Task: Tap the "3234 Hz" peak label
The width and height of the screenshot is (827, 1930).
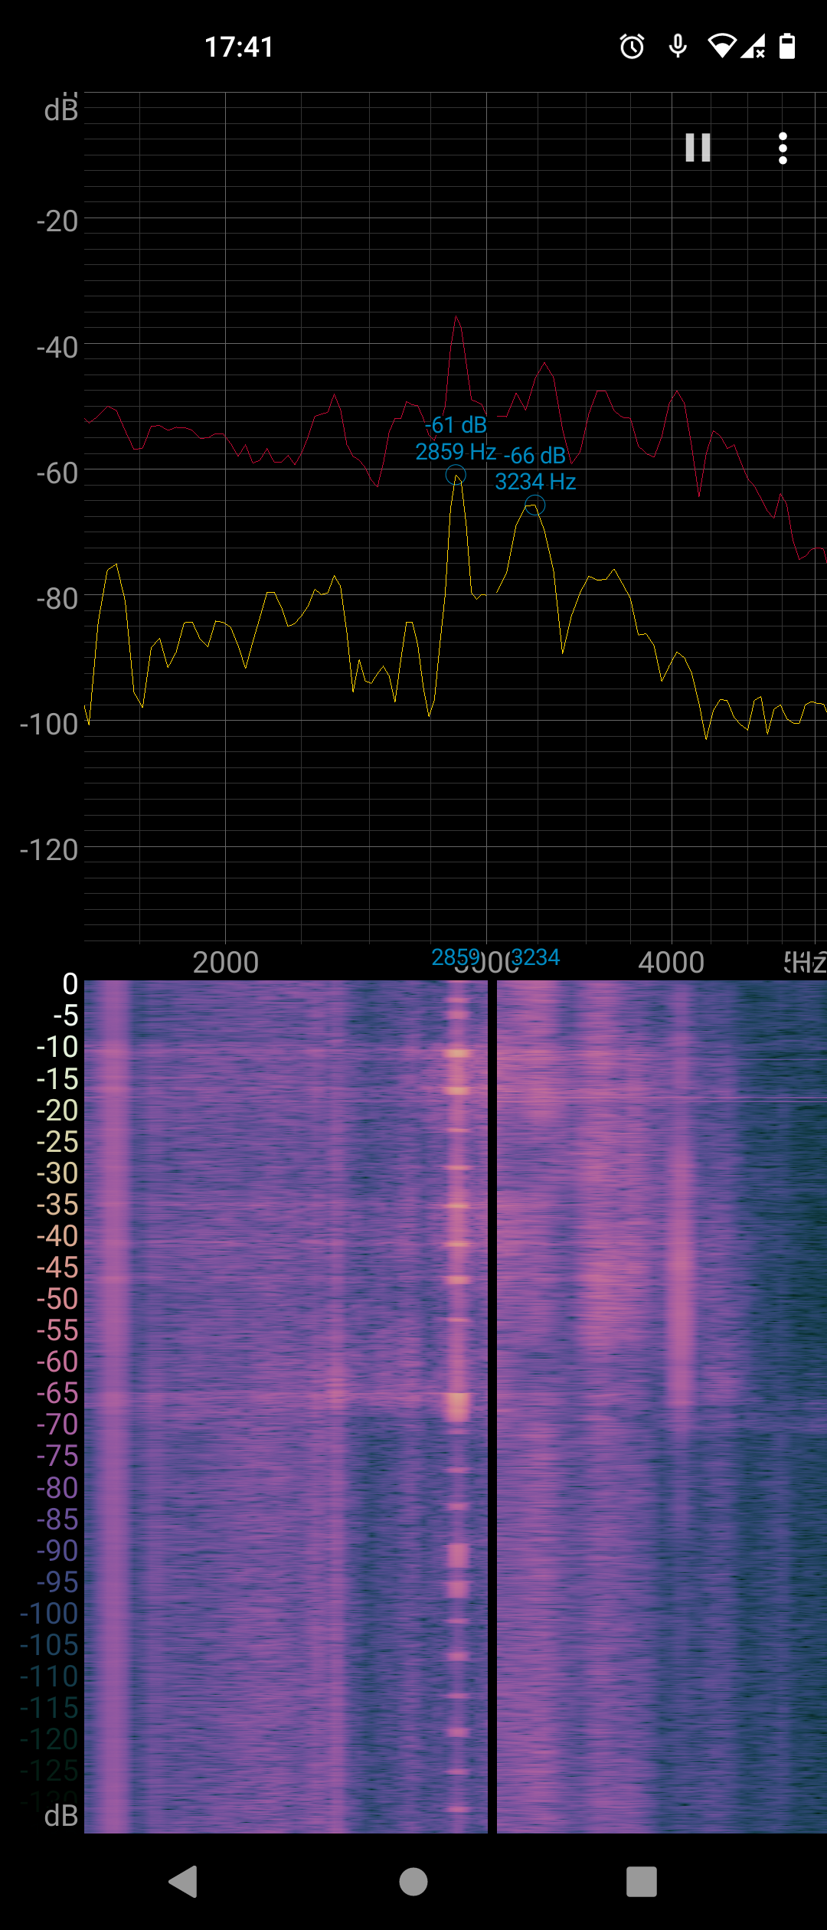Action: click(535, 482)
